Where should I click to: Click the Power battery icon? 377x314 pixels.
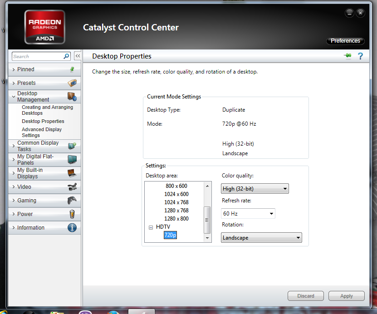pyautogui.click(x=72, y=214)
